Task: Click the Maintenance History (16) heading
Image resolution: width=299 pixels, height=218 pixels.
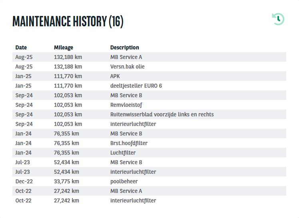Action: [x=68, y=21]
